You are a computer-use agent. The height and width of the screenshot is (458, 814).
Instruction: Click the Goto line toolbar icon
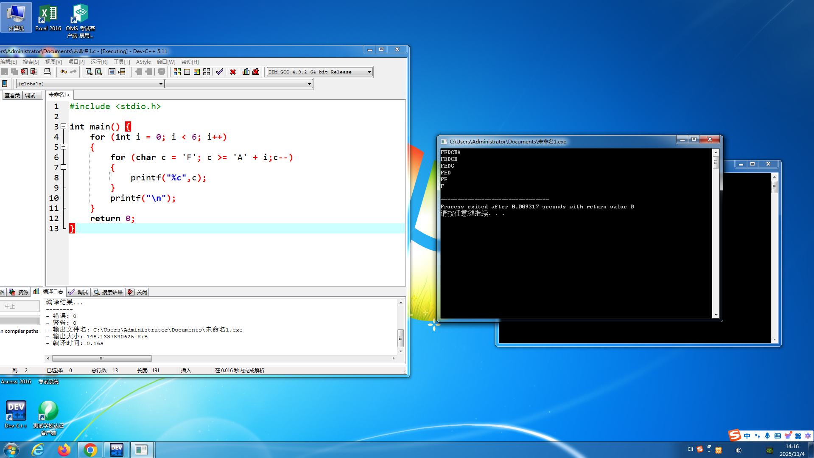[x=122, y=72]
